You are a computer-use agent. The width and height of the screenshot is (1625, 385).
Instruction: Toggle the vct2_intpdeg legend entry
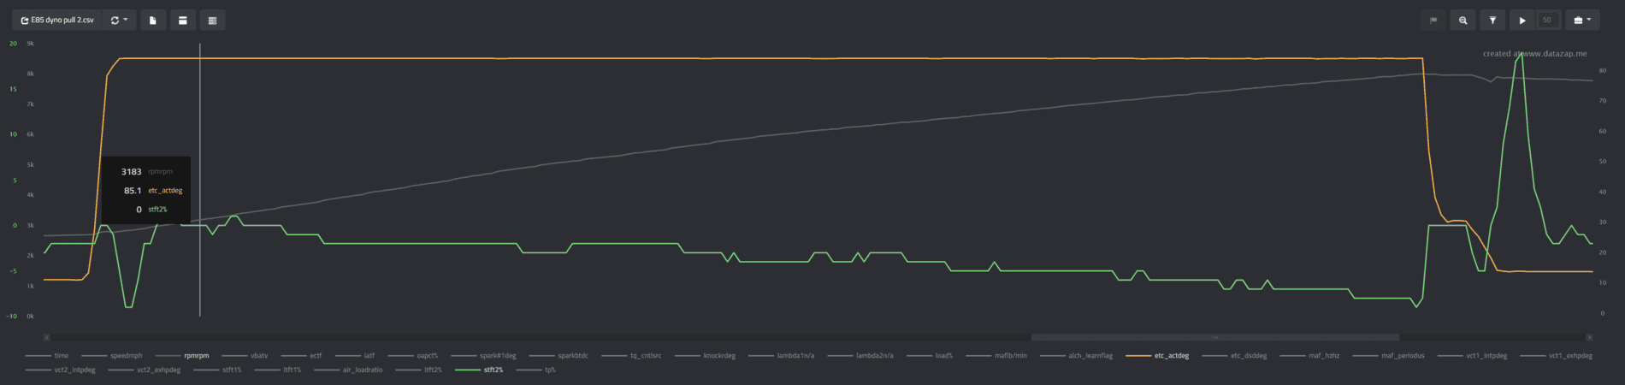tap(61, 370)
